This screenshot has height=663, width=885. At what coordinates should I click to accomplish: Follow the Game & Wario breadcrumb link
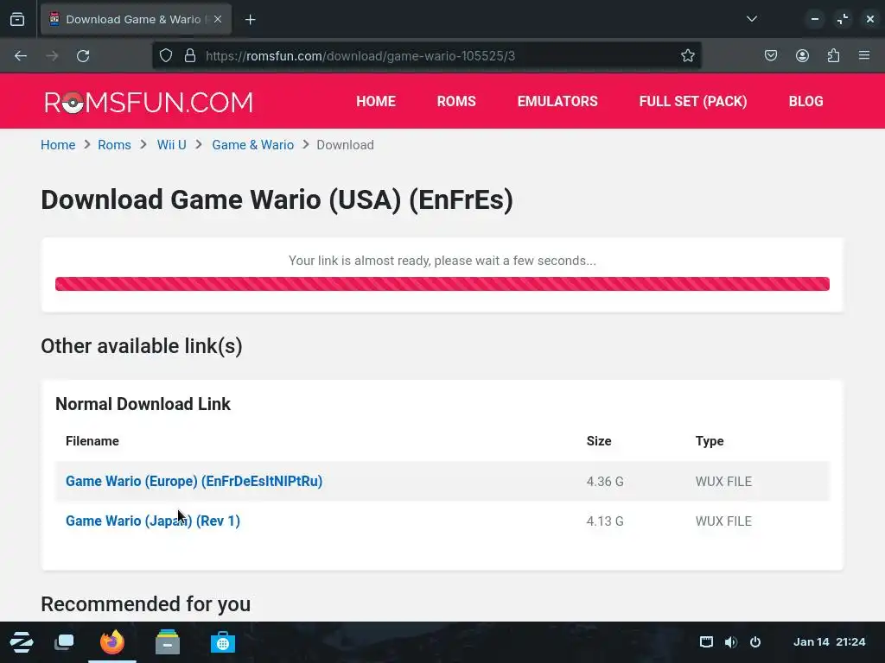click(x=253, y=145)
